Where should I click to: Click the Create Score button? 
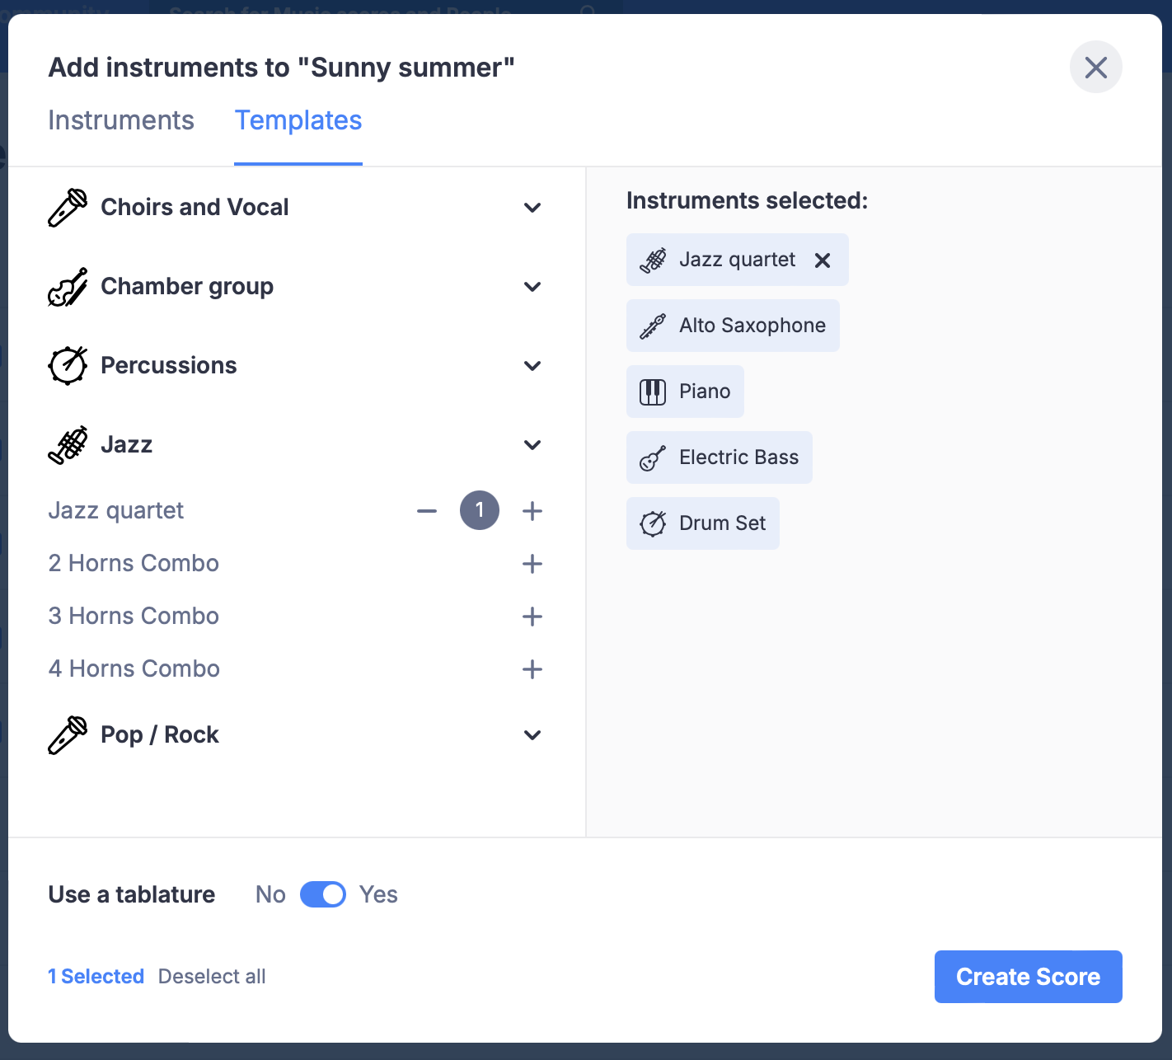(1028, 976)
